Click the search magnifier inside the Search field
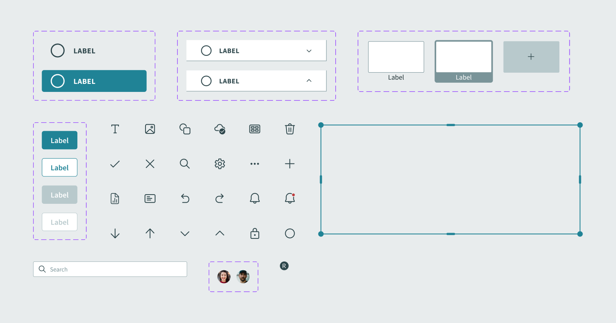This screenshot has height=323, width=616. click(x=42, y=269)
